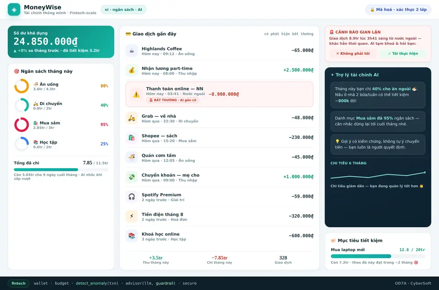This screenshot has width=439, height=290.
Task: Click the 12.8 / 20tr savings value
Action: tap(412, 250)
